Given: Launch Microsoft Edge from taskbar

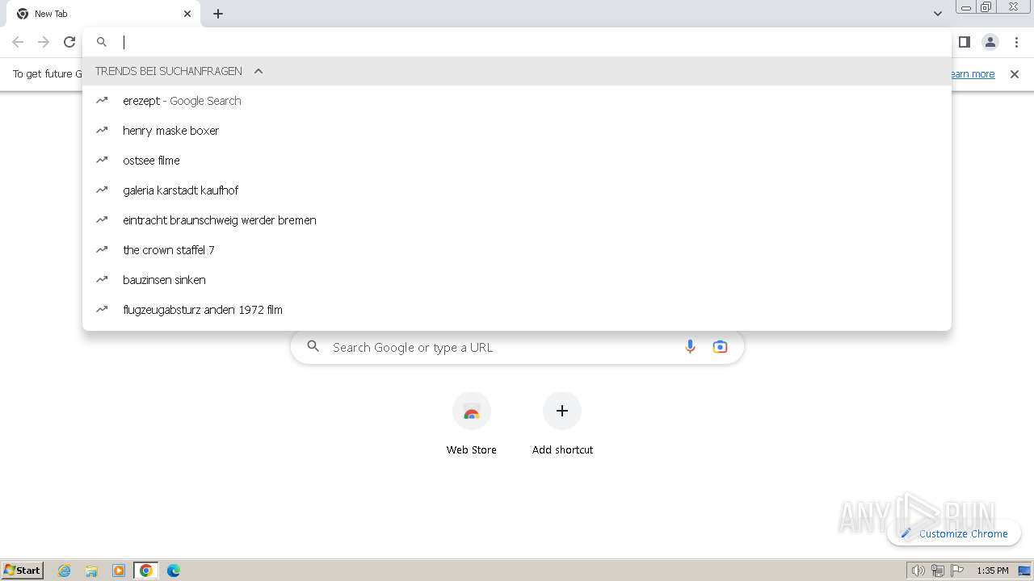Looking at the screenshot, I should coord(174,571).
